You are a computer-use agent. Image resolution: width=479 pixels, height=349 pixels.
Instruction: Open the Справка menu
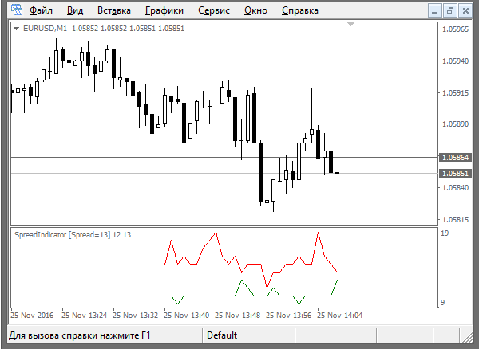click(x=300, y=10)
